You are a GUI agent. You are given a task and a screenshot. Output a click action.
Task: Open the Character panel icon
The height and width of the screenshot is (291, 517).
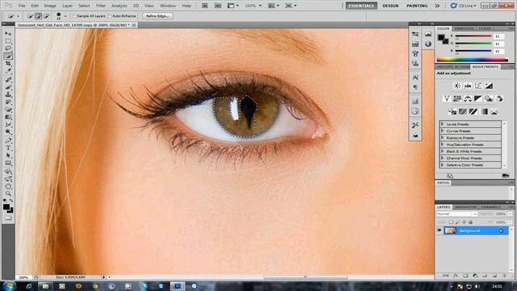point(415,78)
